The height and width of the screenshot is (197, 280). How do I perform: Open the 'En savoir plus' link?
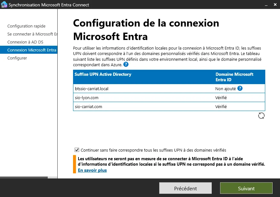coord(92,170)
